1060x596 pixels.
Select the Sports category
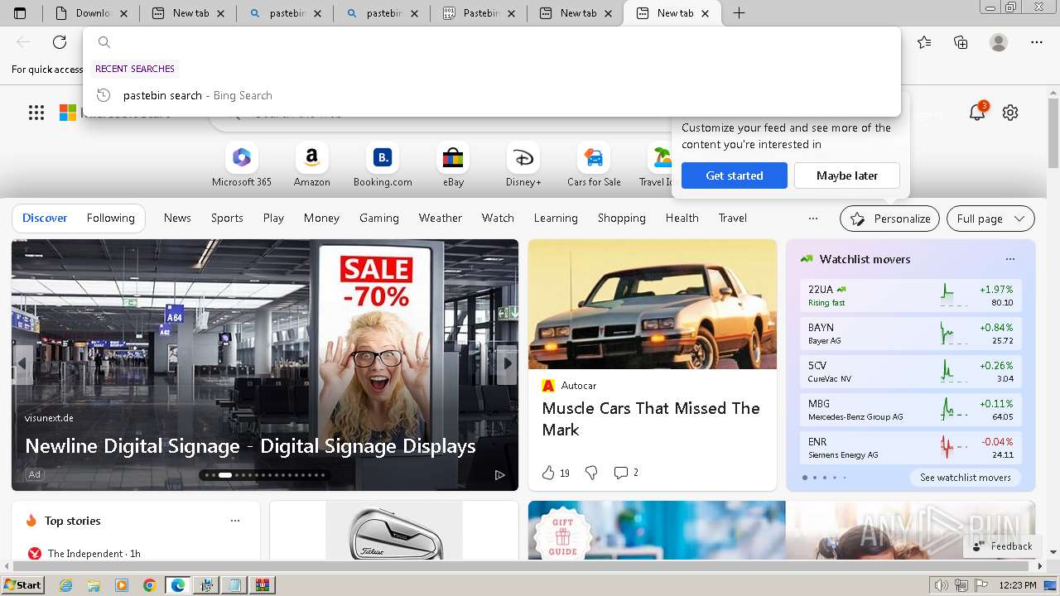[x=227, y=218]
